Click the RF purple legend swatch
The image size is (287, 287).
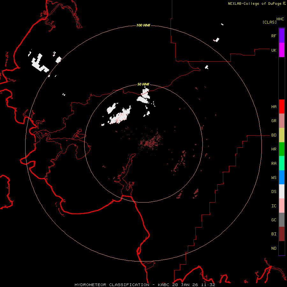coord(282,36)
